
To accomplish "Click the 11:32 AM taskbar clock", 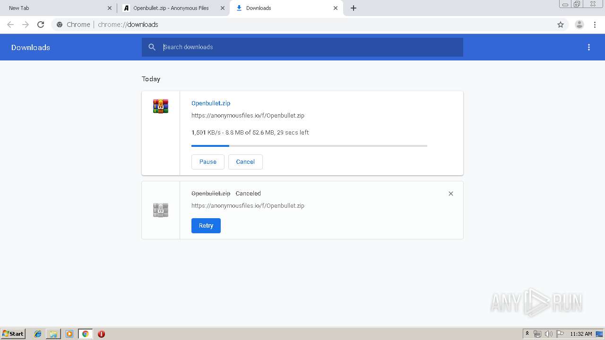I will (581, 334).
